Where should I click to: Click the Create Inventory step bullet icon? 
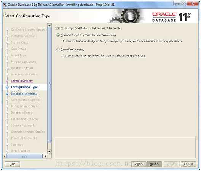(7, 81)
